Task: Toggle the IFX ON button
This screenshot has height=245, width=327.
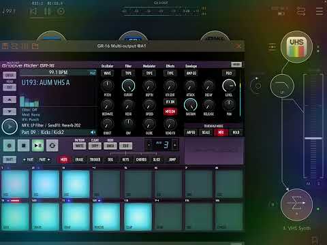Action: 170,102
